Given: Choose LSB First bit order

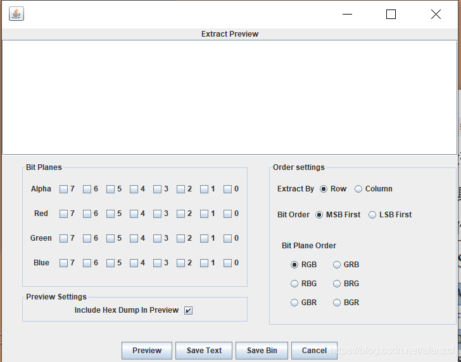Looking at the screenshot, I should pyautogui.click(x=372, y=215).
